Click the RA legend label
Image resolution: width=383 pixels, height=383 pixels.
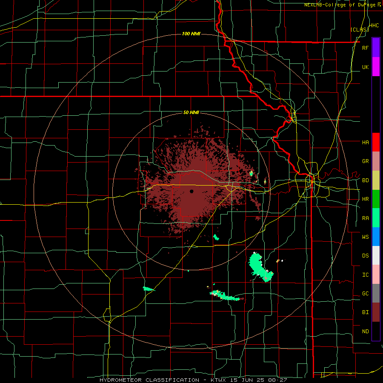(365, 218)
